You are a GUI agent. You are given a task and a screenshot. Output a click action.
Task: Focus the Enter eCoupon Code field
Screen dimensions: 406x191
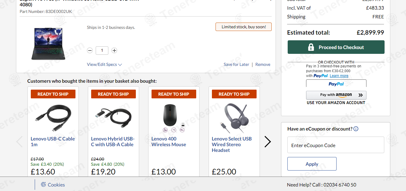click(336, 145)
